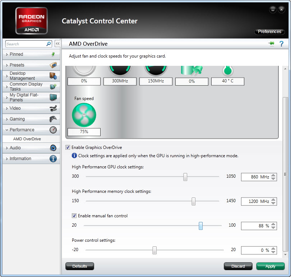Open help with the question mark icon

click(x=281, y=44)
